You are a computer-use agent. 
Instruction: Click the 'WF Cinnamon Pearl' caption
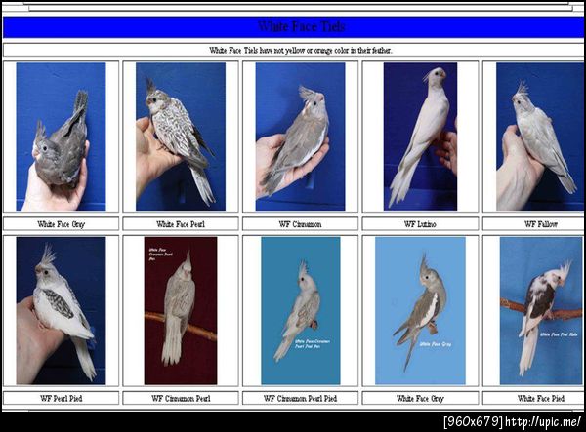181,399
